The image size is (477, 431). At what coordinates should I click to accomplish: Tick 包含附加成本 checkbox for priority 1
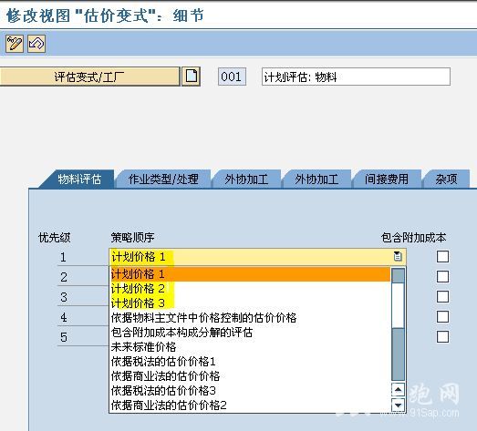pyautogui.click(x=442, y=256)
